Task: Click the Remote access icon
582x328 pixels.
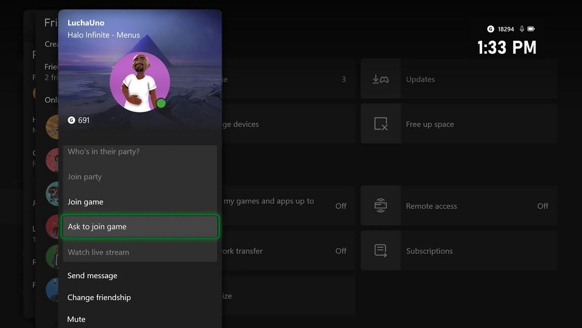Action: click(x=381, y=206)
